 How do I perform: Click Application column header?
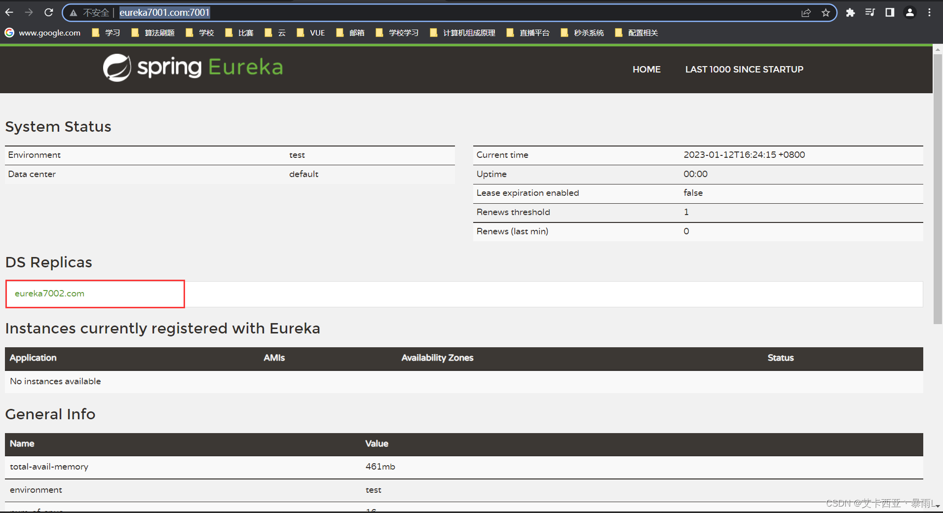(x=33, y=358)
